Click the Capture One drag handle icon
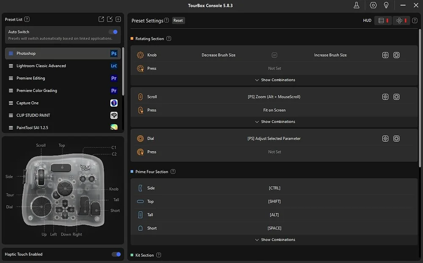 coord(11,103)
